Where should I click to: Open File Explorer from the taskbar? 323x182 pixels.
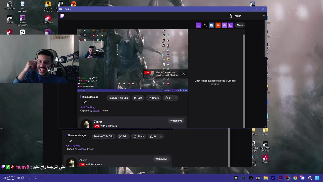(265, 178)
